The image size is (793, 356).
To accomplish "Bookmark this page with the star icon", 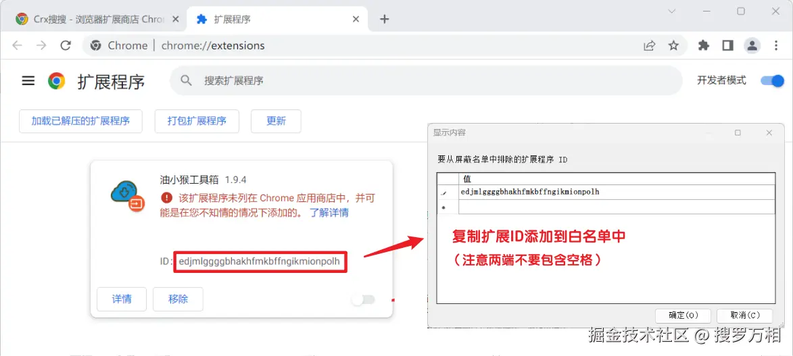I will 673,45.
